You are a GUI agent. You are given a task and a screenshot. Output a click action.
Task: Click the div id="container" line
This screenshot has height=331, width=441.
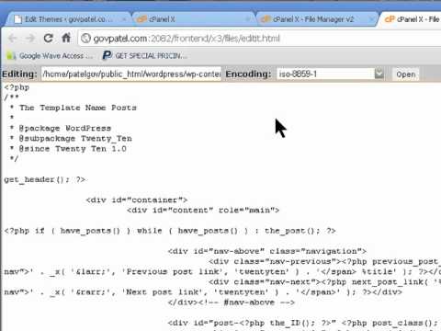[x=137, y=200]
